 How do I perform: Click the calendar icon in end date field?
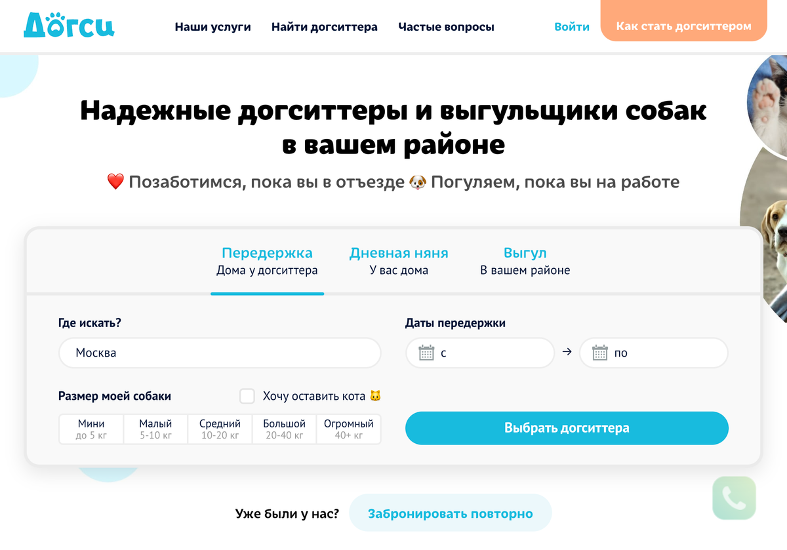tap(600, 353)
